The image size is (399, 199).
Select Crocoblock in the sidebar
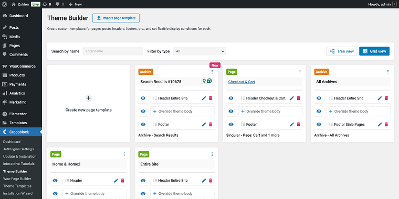click(21, 132)
